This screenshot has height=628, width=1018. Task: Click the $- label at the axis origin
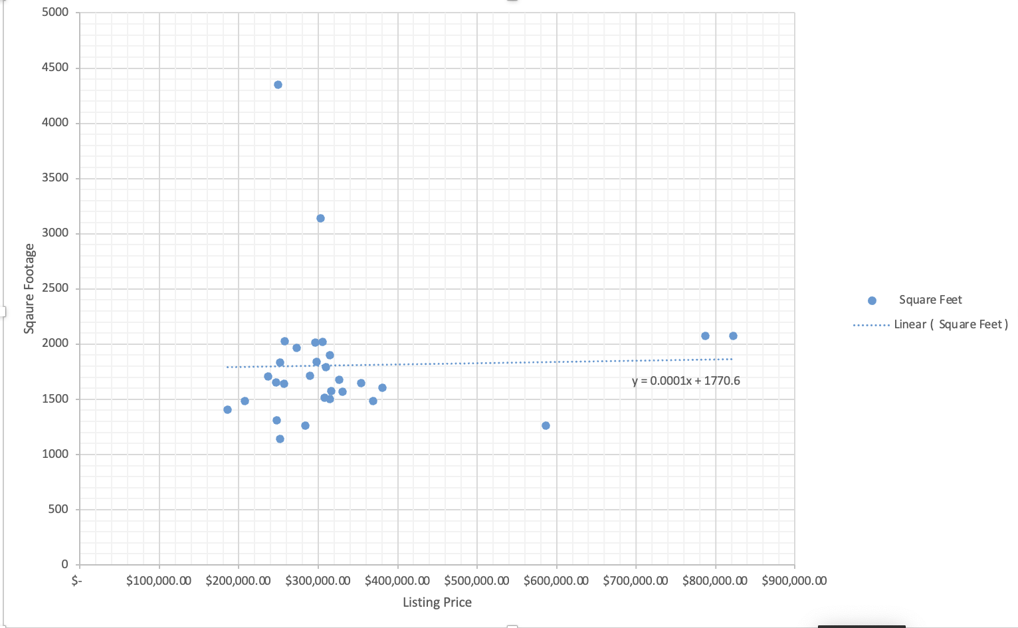point(77,580)
